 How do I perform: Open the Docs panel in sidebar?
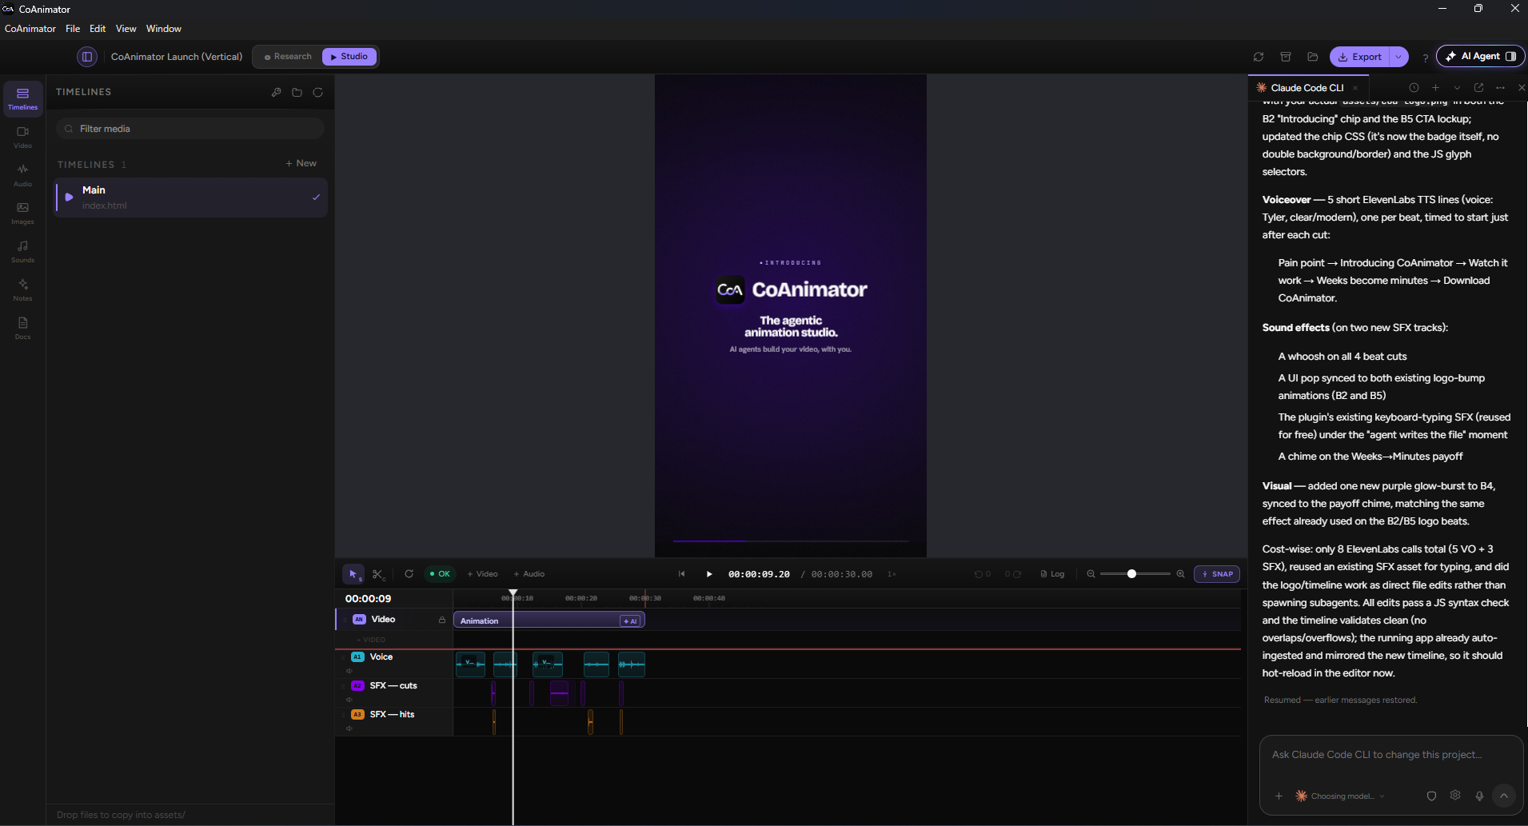pyautogui.click(x=22, y=328)
